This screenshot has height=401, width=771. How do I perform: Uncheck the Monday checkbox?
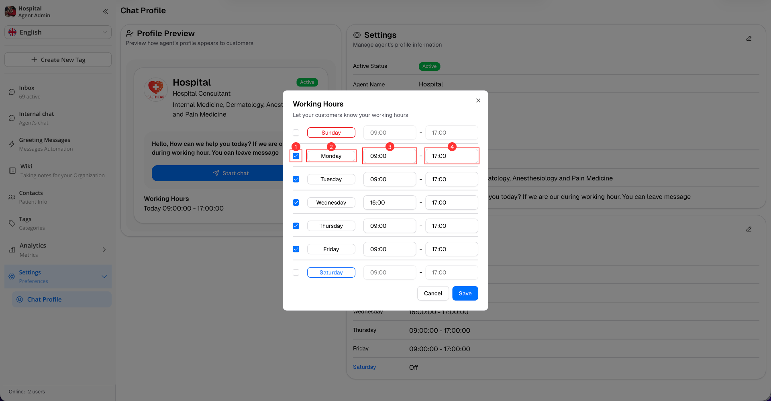coord(296,156)
